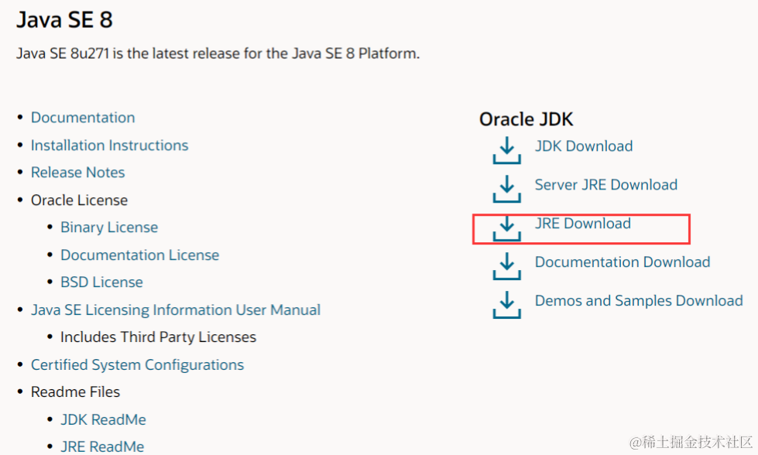Open the Demos and Samples Download link
This screenshot has height=455, width=758.
[639, 300]
